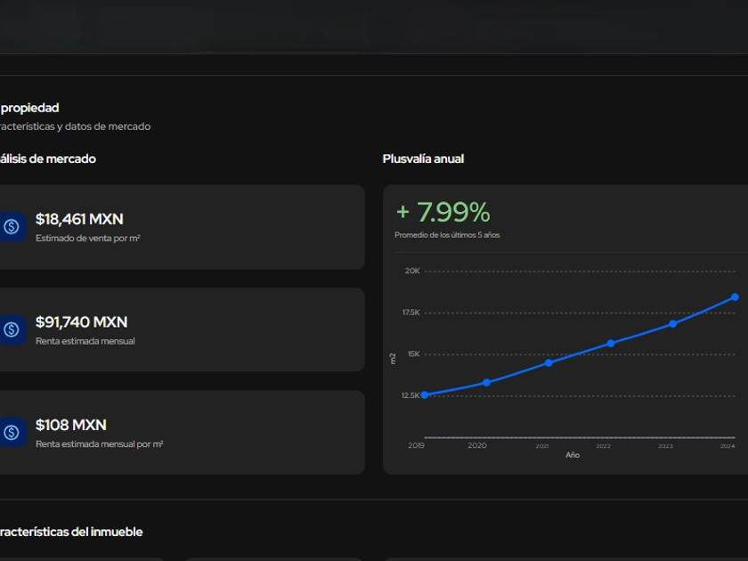Click the 2020 year label on axis
Image resolution: width=748 pixels, height=561 pixels.
[477, 445]
